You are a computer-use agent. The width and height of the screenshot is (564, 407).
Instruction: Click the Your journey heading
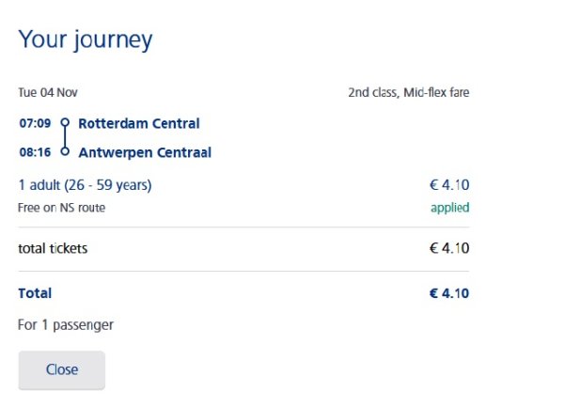click(x=86, y=39)
